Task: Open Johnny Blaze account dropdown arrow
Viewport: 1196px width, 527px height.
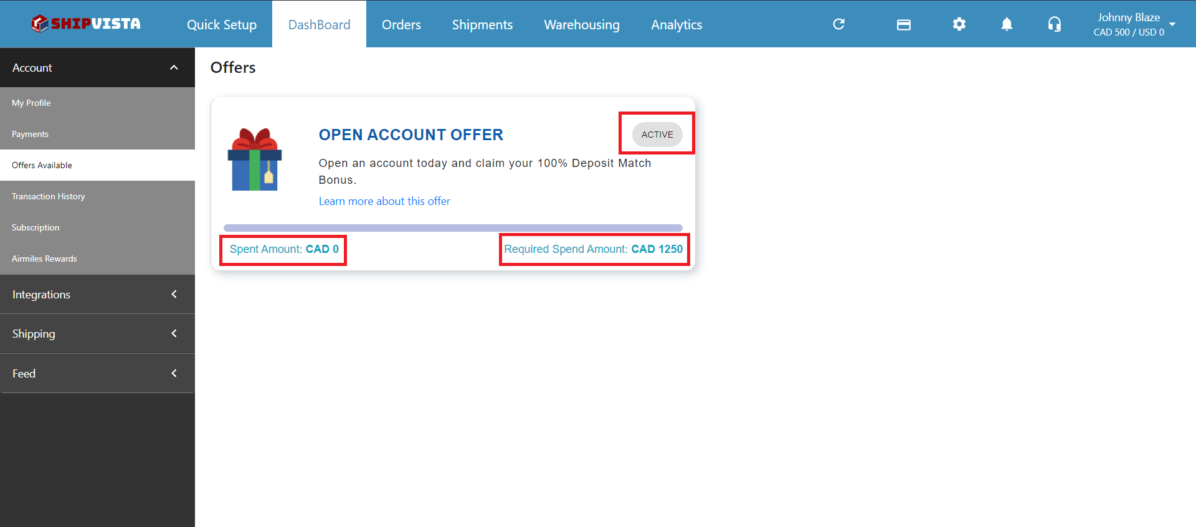Action: 1172,24
